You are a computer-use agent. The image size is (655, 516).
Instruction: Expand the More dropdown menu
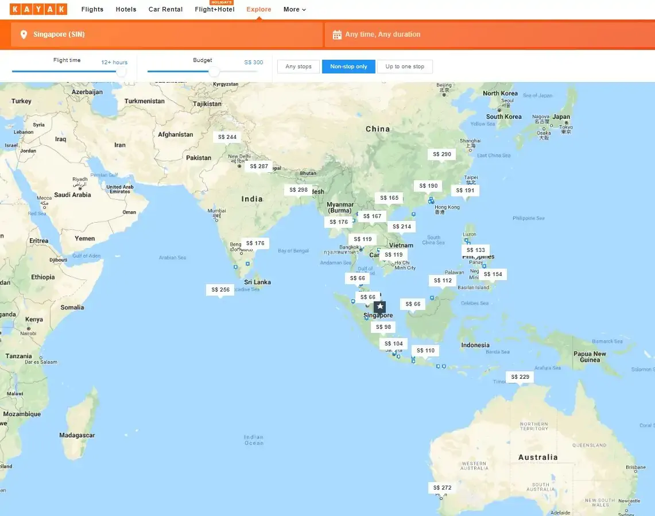[294, 9]
